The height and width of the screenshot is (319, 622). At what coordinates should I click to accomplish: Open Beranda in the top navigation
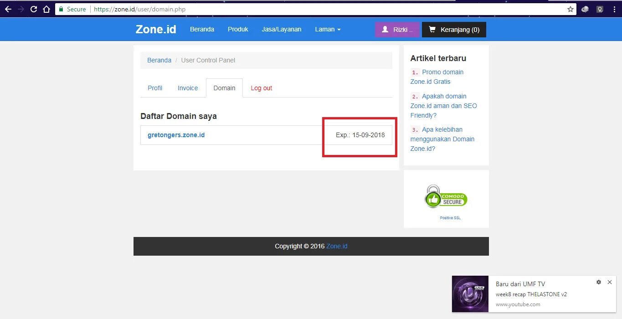(x=202, y=29)
